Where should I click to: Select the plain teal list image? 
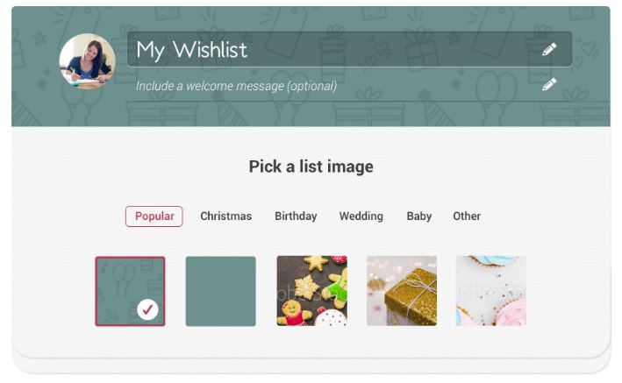click(220, 291)
